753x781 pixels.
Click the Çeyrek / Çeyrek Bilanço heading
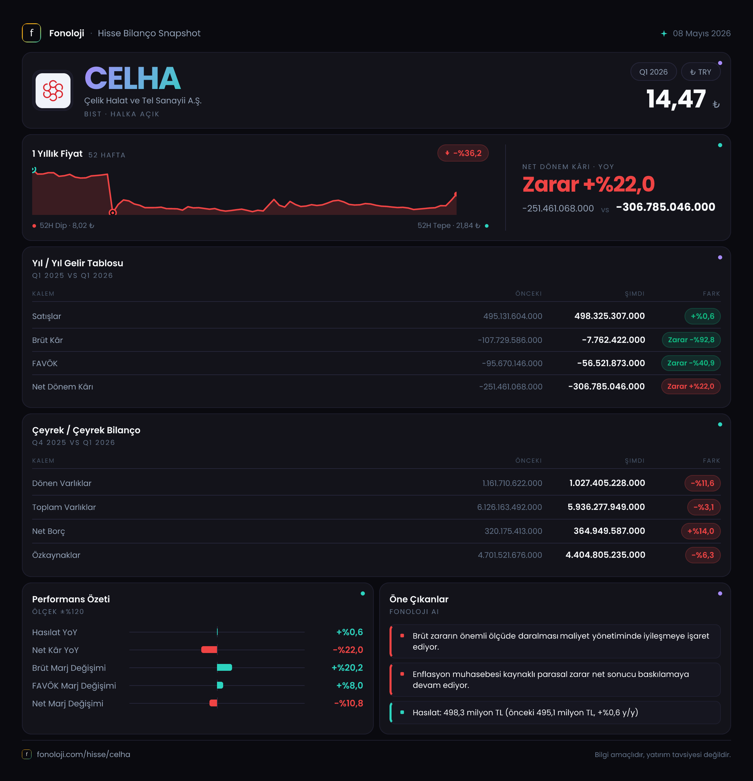86,430
